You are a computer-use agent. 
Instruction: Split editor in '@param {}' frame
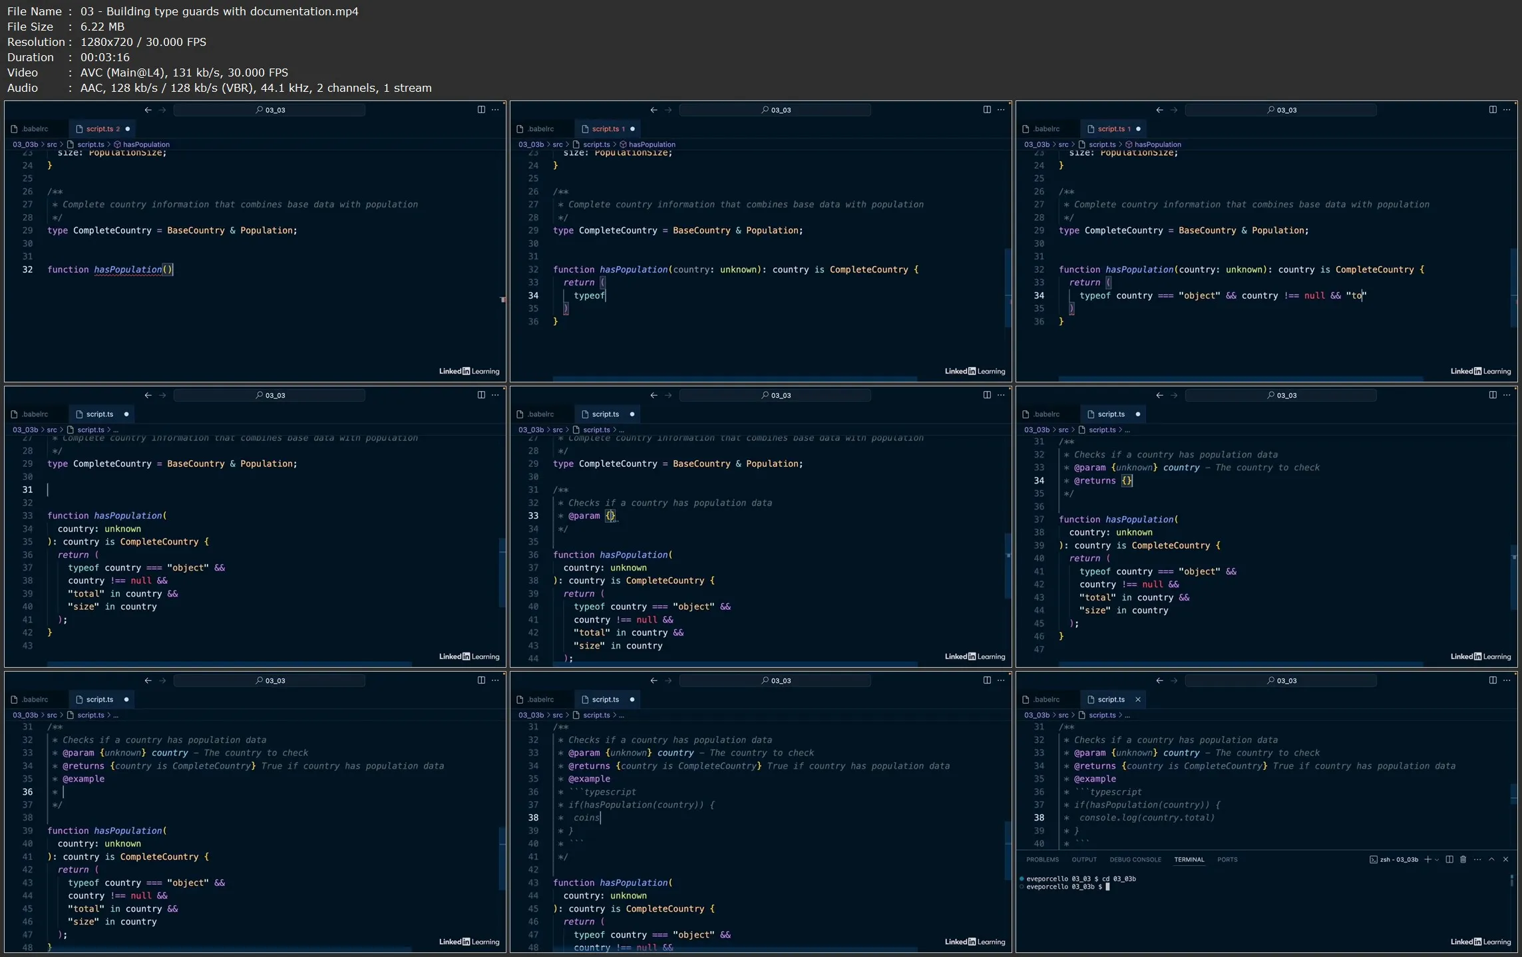(987, 395)
